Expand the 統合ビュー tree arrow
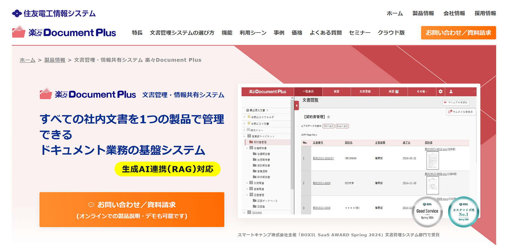Image resolution: width=508 pixels, height=250 pixels. (x=244, y=130)
